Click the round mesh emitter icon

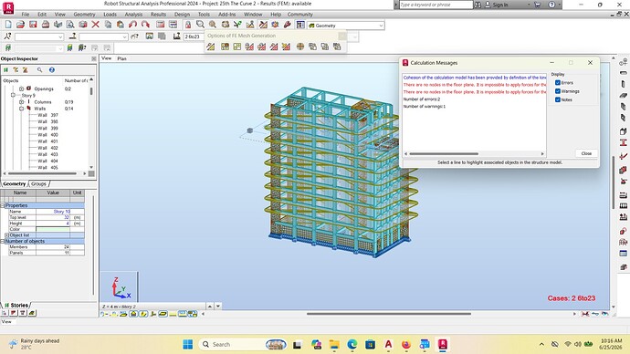(299, 47)
